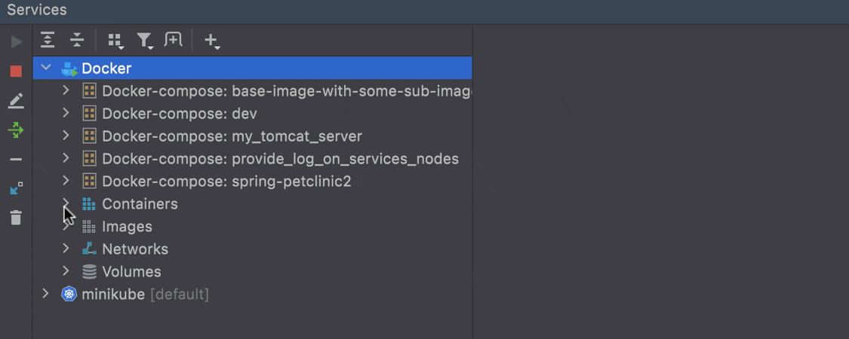Click the Containers grid icon
Image resolution: width=849 pixels, height=339 pixels.
tap(89, 204)
